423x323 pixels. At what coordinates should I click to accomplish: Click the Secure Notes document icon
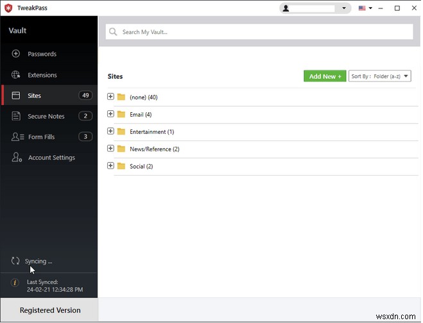(x=16, y=116)
